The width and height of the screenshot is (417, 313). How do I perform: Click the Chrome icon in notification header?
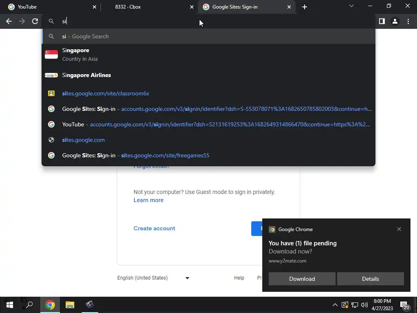(x=272, y=229)
